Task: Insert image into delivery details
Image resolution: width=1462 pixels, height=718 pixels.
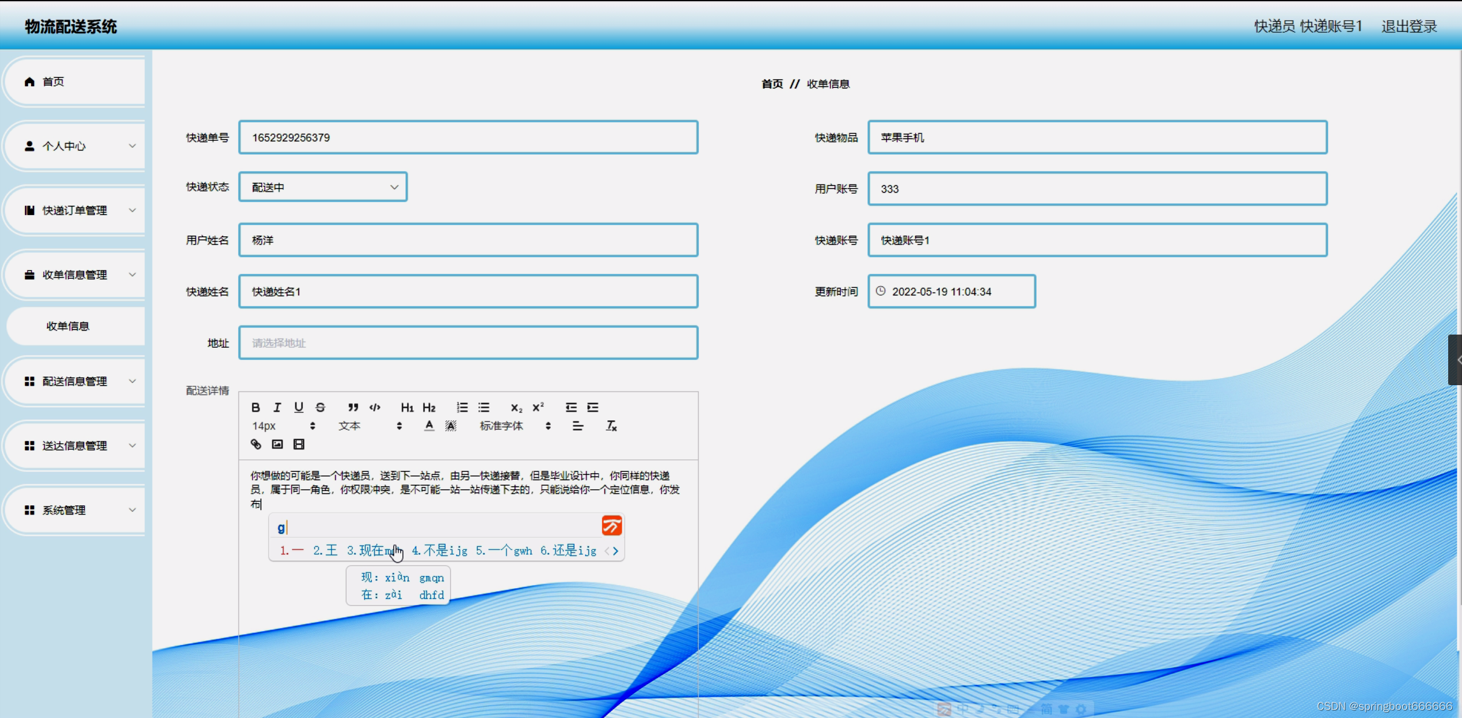Action: tap(277, 444)
